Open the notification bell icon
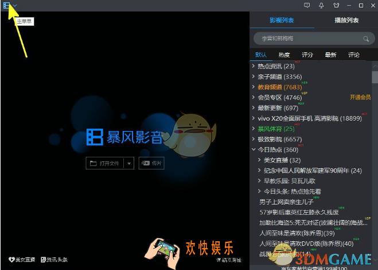This screenshot has height=270, width=378. pos(321,5)
